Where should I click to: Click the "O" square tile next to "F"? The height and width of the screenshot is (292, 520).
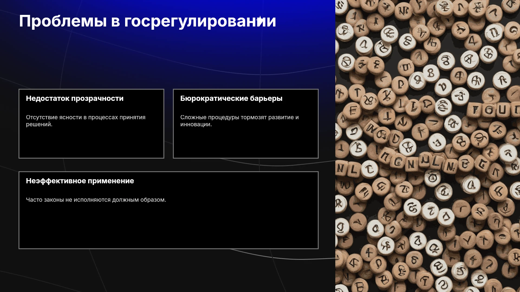coord(489,109)
